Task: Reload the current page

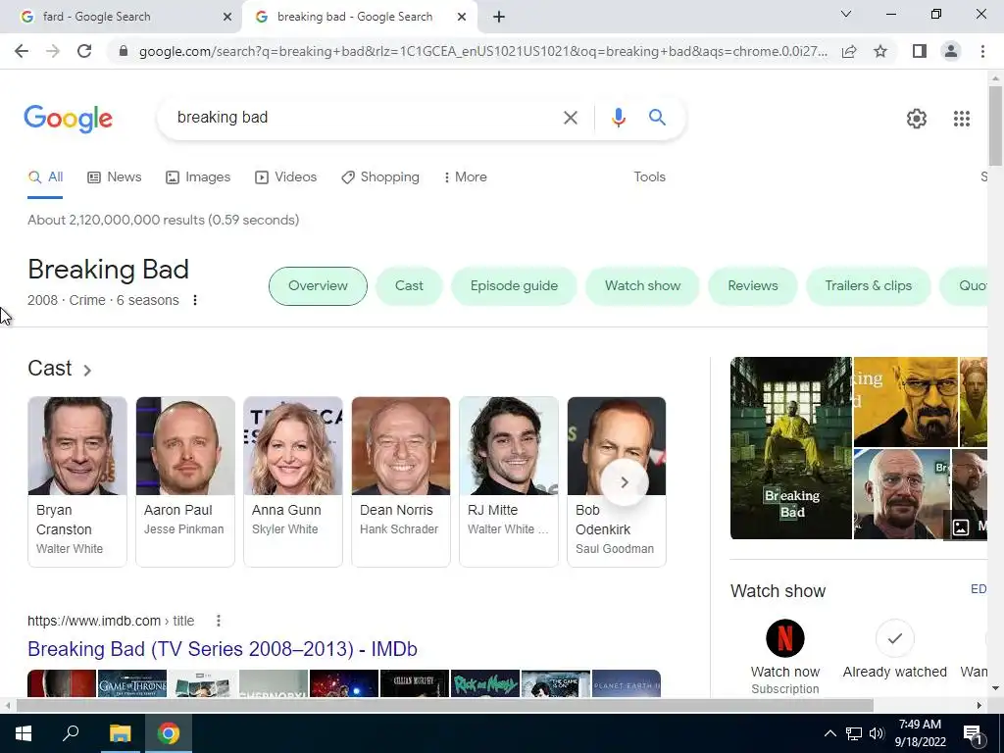Action: tap(84, 51)
